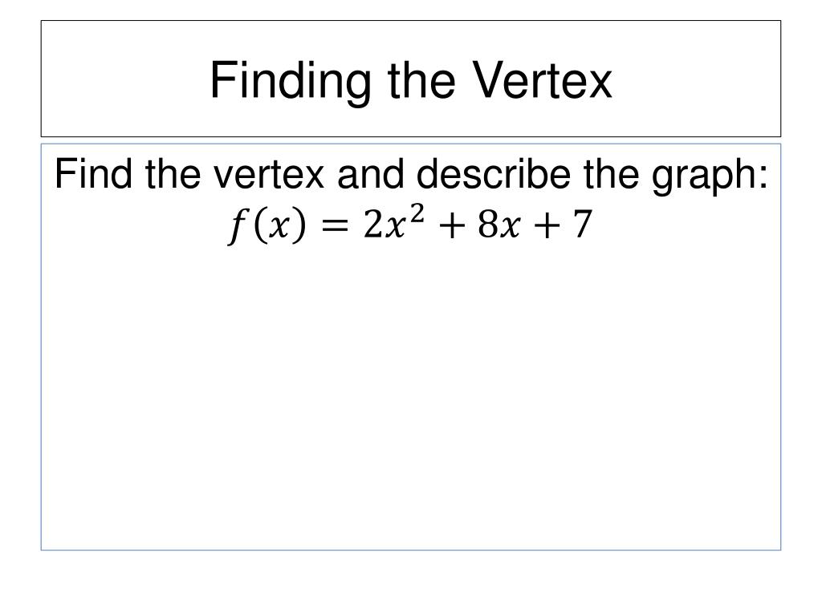The width and height of the screenshot is (822, 616).
Task: Click the 8x term in equation
Action: point(498,225)
